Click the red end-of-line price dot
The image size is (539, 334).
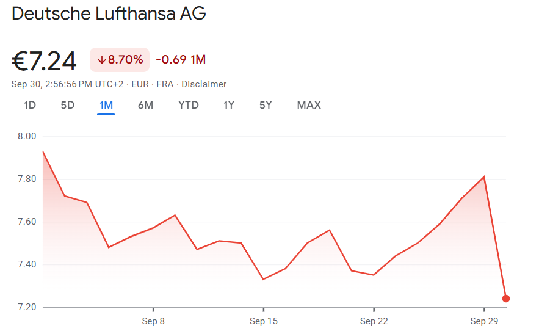coord(506,299)
